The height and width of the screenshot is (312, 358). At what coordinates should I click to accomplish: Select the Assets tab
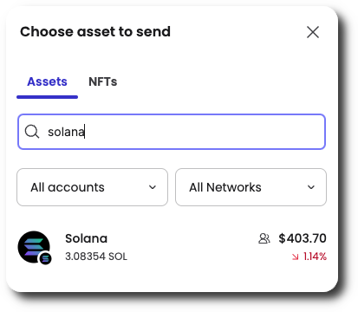point(47,81)
